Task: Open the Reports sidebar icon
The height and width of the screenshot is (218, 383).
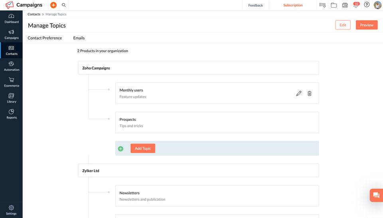Action: pos(12,114)
